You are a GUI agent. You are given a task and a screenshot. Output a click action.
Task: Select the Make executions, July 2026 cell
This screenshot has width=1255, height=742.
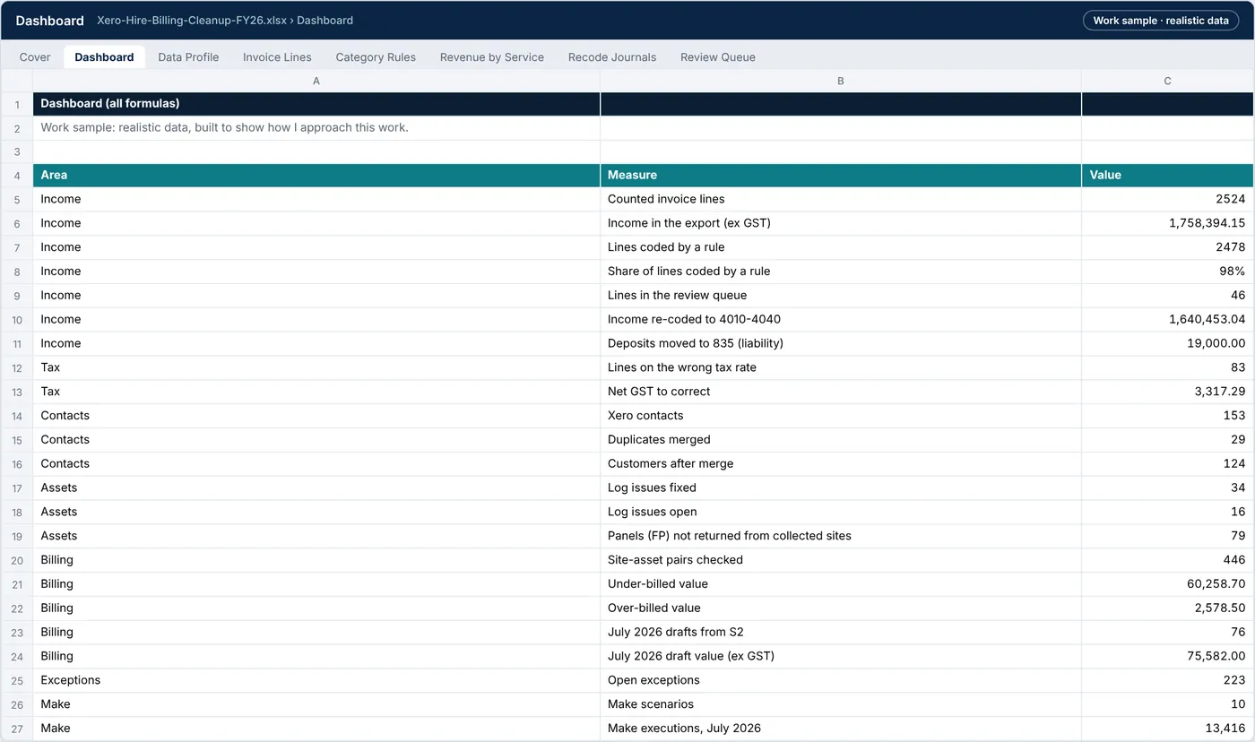pos(841,729)
